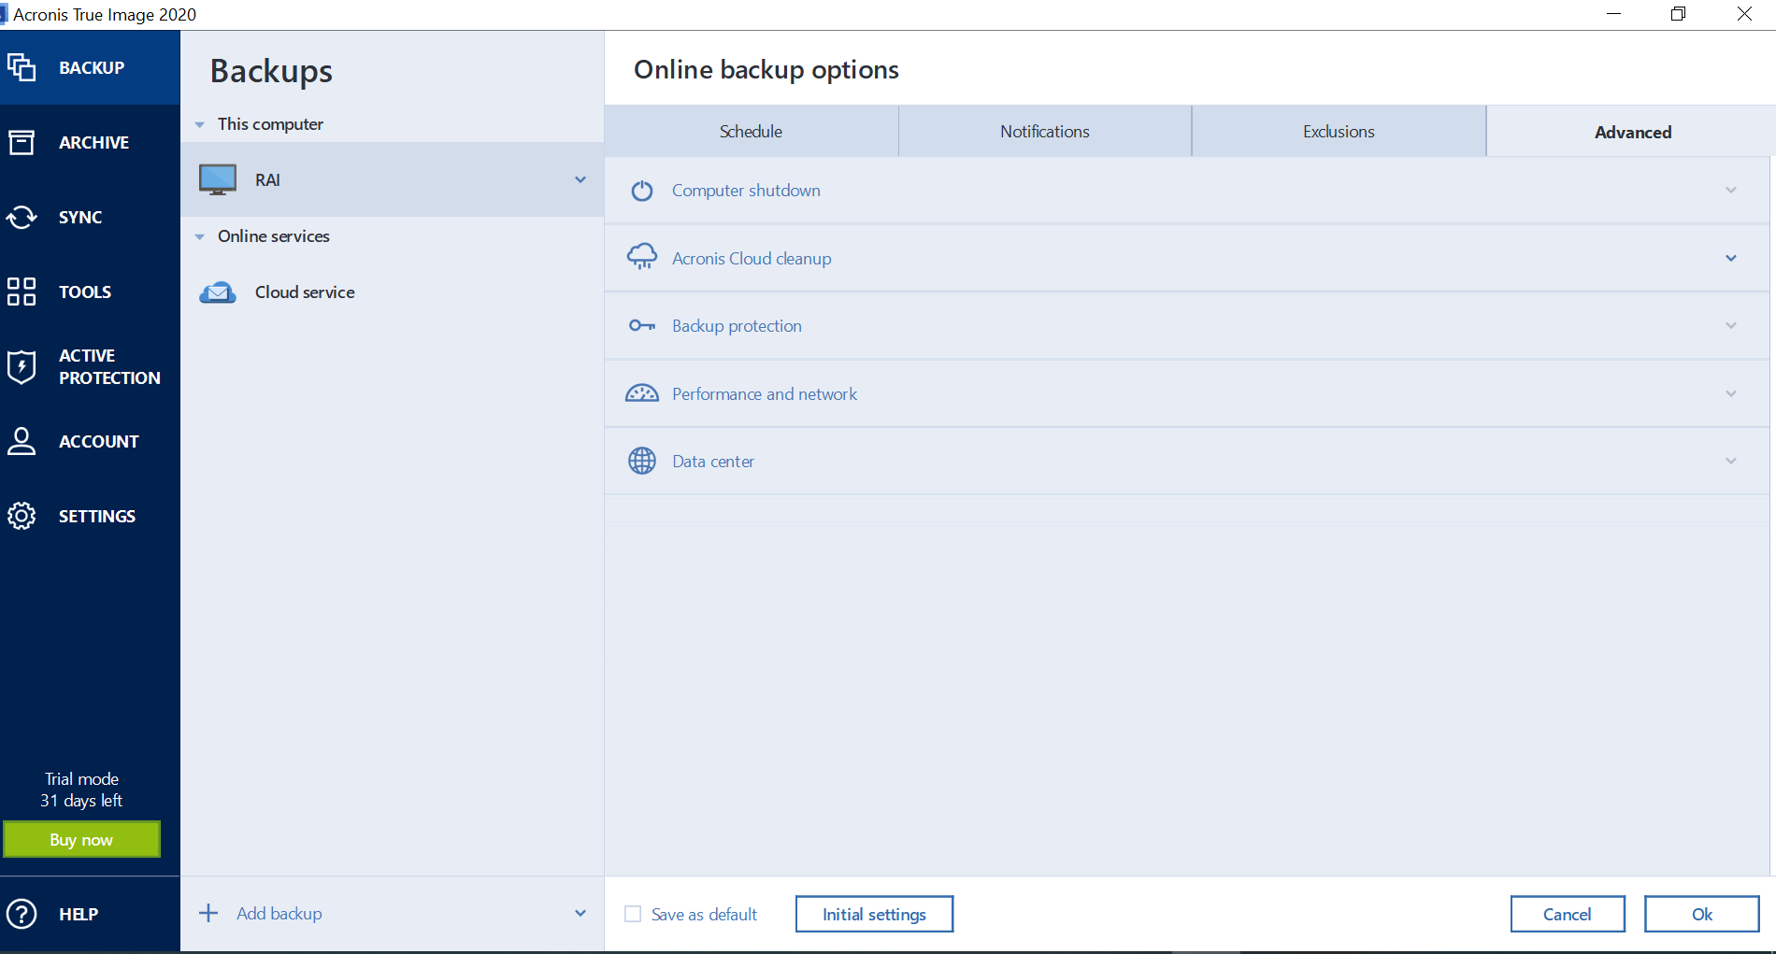Click the Active Protection shield icon
Viewport: 1776px width, 954px height.
(x=21, y=366)
